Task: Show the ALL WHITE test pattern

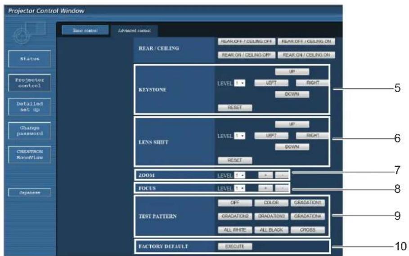Action: (x=235, y=230)
